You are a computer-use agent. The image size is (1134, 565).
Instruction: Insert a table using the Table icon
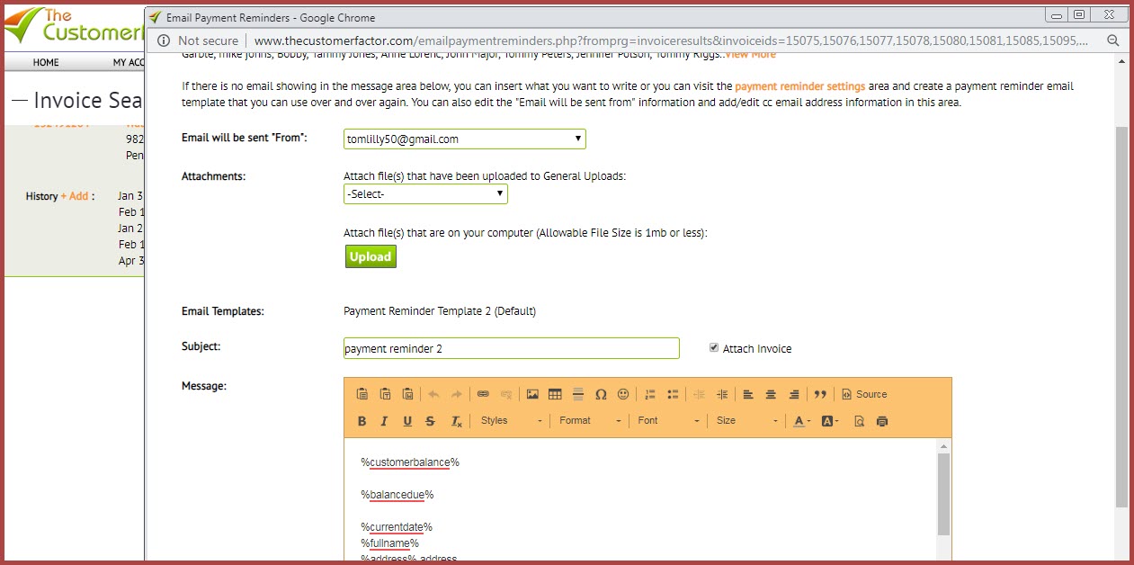(555, 394)
